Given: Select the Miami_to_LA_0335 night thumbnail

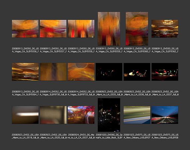Looking at the screenshot, I should 109,72.
